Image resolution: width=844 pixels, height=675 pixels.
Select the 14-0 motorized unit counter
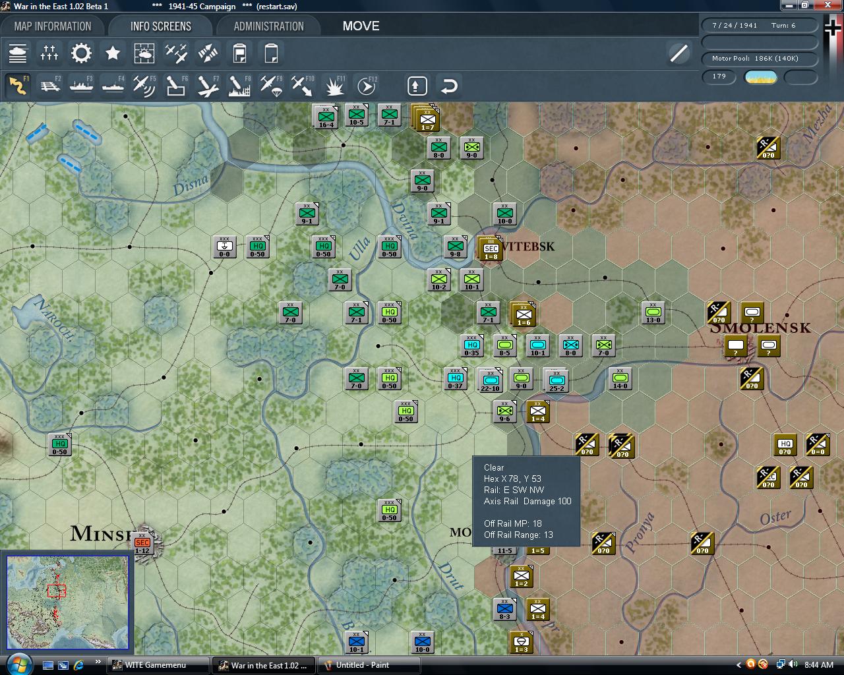tap(620, 379)
